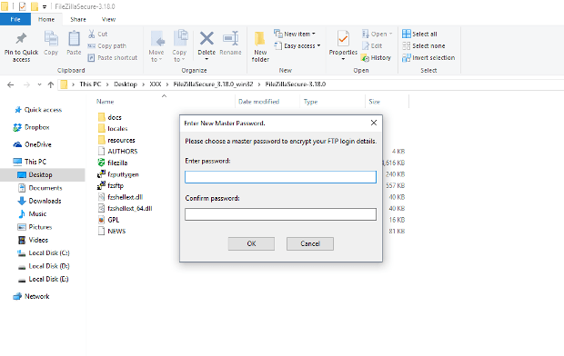Select the filezilla application file
Screen dimensions: 564x356
[x=113, y=163]
